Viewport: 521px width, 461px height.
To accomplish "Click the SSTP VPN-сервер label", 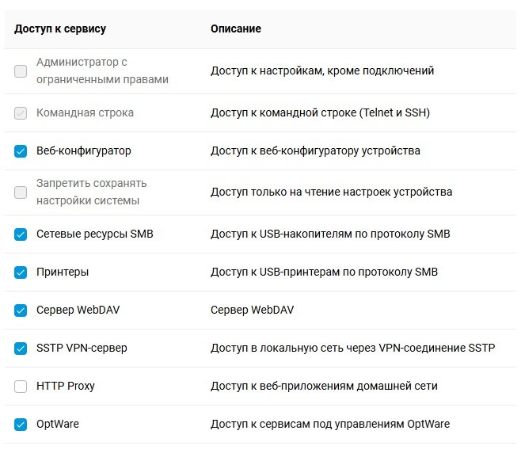I will point(82,348).
